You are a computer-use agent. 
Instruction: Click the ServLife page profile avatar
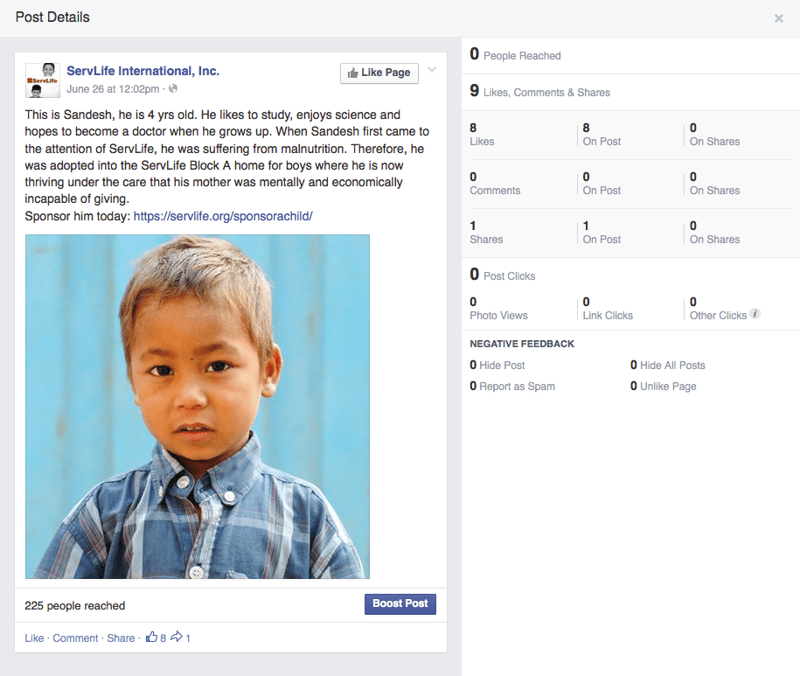pos(42,80)
